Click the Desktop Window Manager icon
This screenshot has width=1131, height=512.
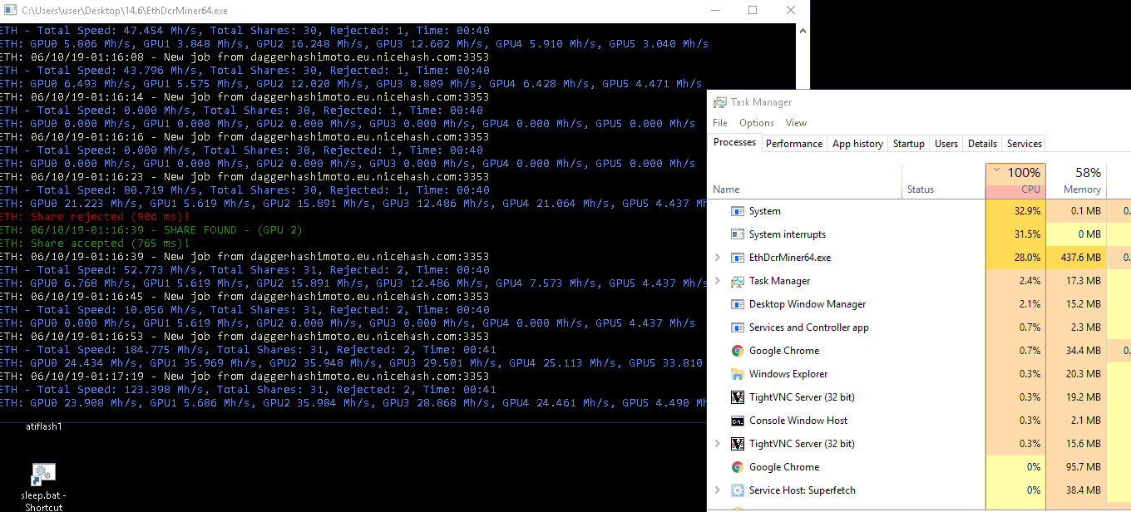coord(737,304)
